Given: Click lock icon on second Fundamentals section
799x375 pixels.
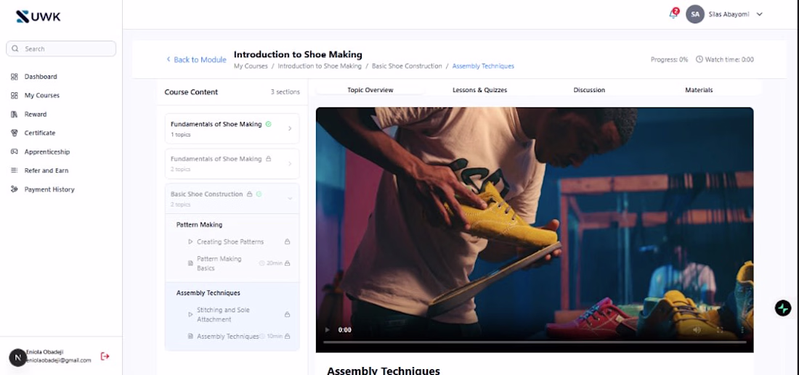Looking at the screenshot, I should click(269, 159).
